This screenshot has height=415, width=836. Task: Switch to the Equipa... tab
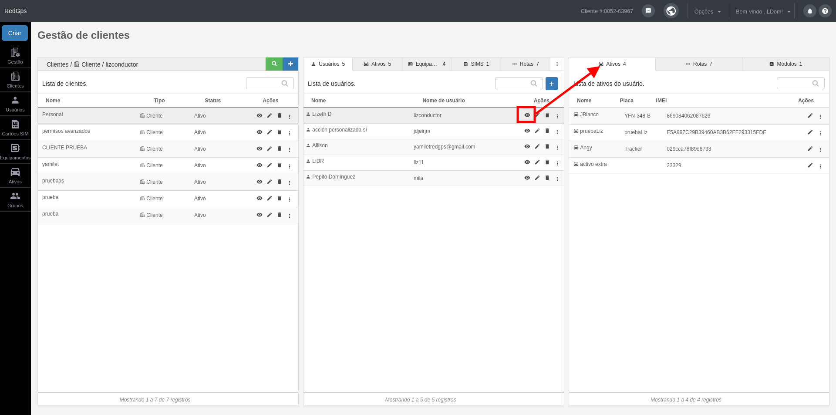pyautogui.click(x=427, y=64)
